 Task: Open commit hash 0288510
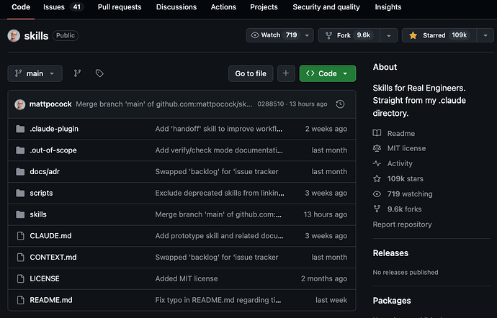point(271,104)
